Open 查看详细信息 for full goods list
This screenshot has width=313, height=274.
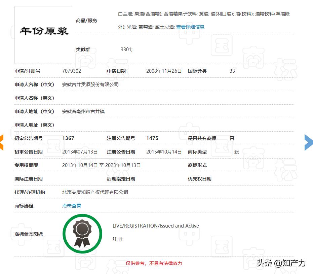tap(190, 27)
